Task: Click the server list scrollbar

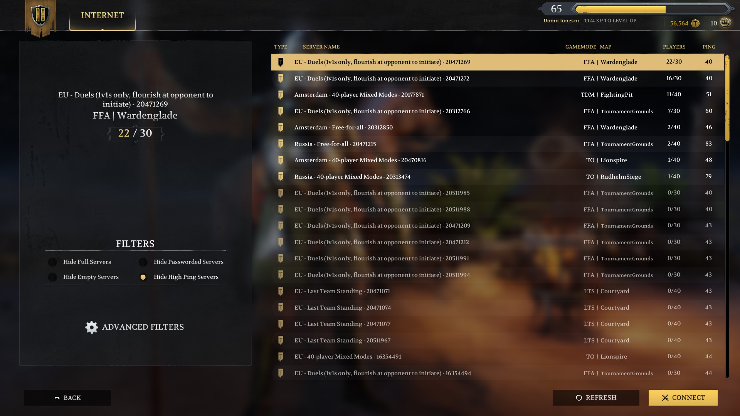Action: [727, 216]
